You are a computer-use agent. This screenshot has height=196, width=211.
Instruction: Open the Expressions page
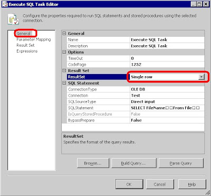pyautogui.click(x=27, y=51)
